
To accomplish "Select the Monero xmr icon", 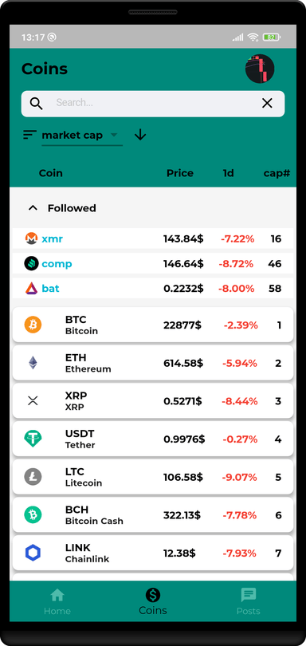I will (x=31, y=238).
